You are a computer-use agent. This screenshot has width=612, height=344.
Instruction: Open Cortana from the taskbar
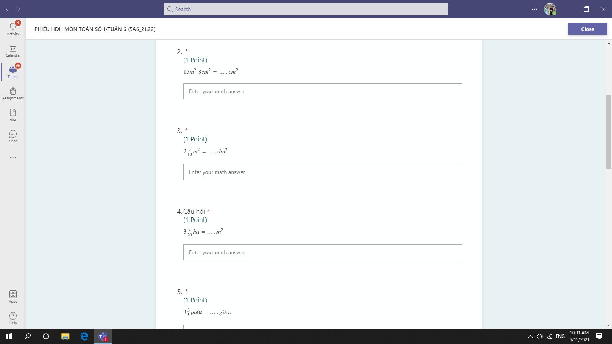[x=46, y=336]
